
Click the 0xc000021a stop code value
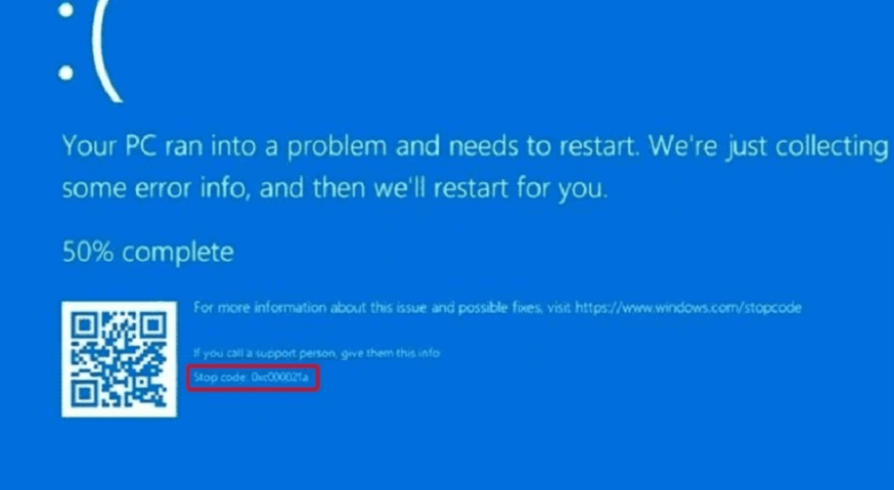(x=279, y=377)
